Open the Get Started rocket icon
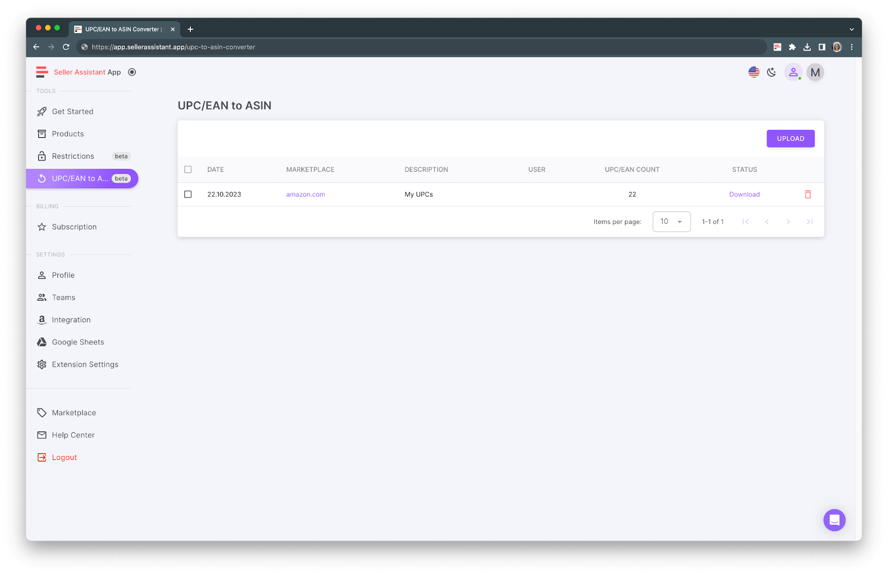The height and width of the screenshot is (575, 888). pos(42,111)
